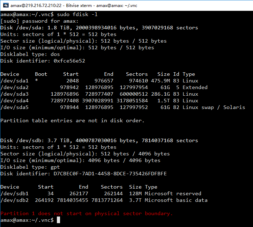This screenshot has width=253, height=227.
Task: Click 'Partition table entries are not in disk order.'
Action: pyautogui.click(x=72, y=120)
